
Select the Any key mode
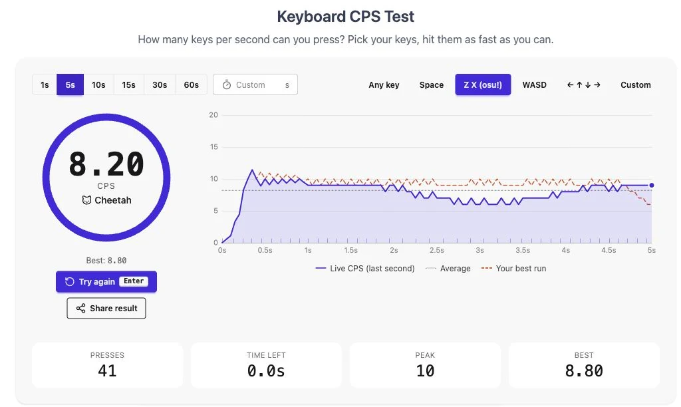(384, 84)
